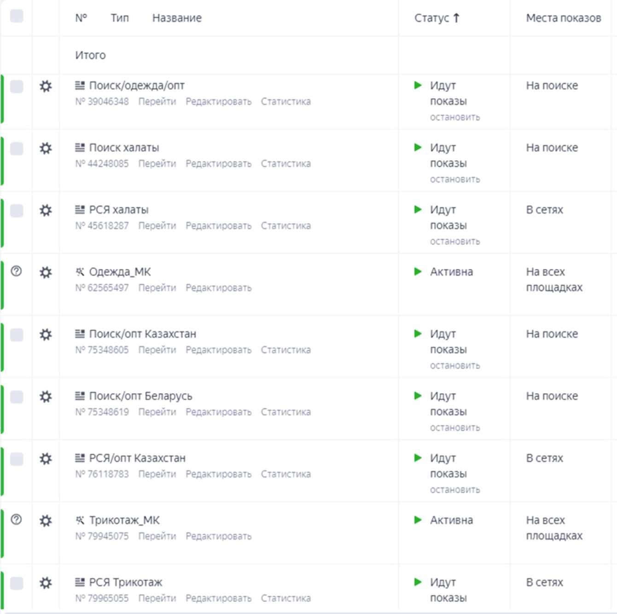The width and height of the screenshot is (617, 614).
Task: Open campaign name Поиск/опт Казахстан
Action: [x=142, y=334]
